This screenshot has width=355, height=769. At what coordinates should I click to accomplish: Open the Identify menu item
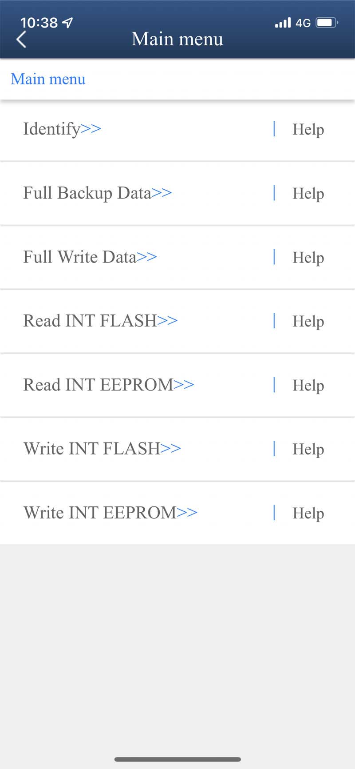tap(62, 129)
